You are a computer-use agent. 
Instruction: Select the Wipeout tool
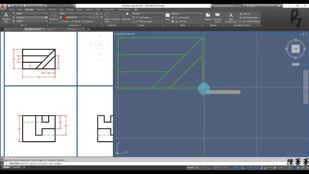click(208, 16)
